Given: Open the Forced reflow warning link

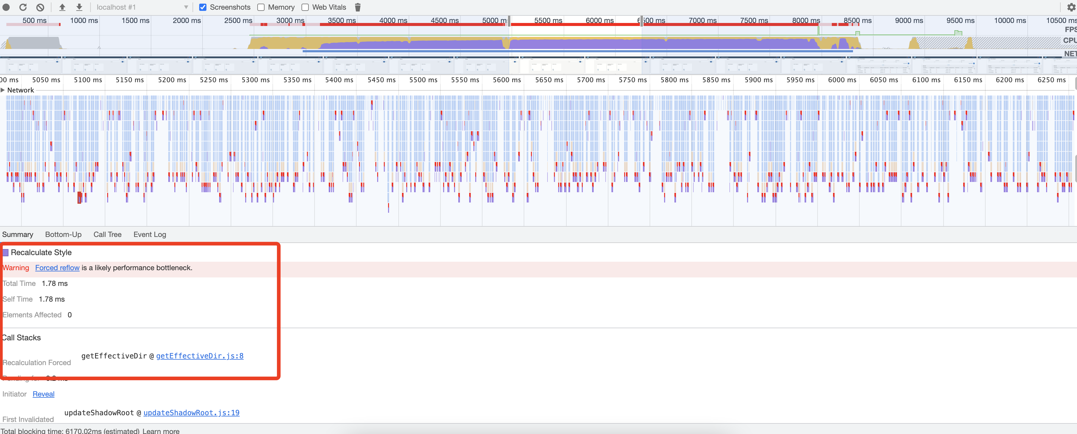Looking at the screenshot, I should [57, 267].
